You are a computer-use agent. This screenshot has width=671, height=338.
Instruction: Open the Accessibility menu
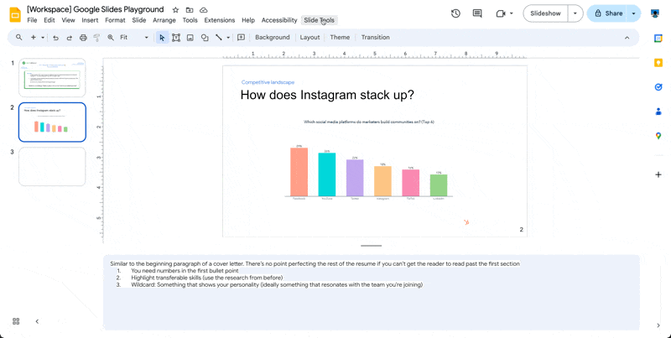tap(279, 20)
